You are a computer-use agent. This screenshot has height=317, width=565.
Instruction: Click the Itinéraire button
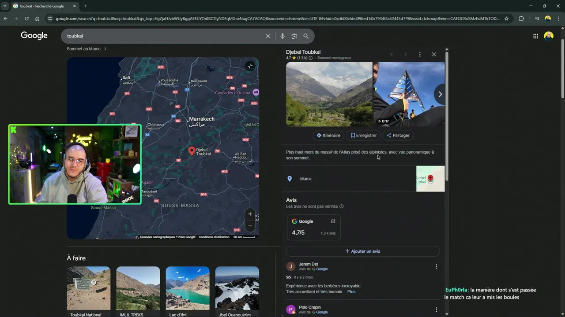coord(328,135)
